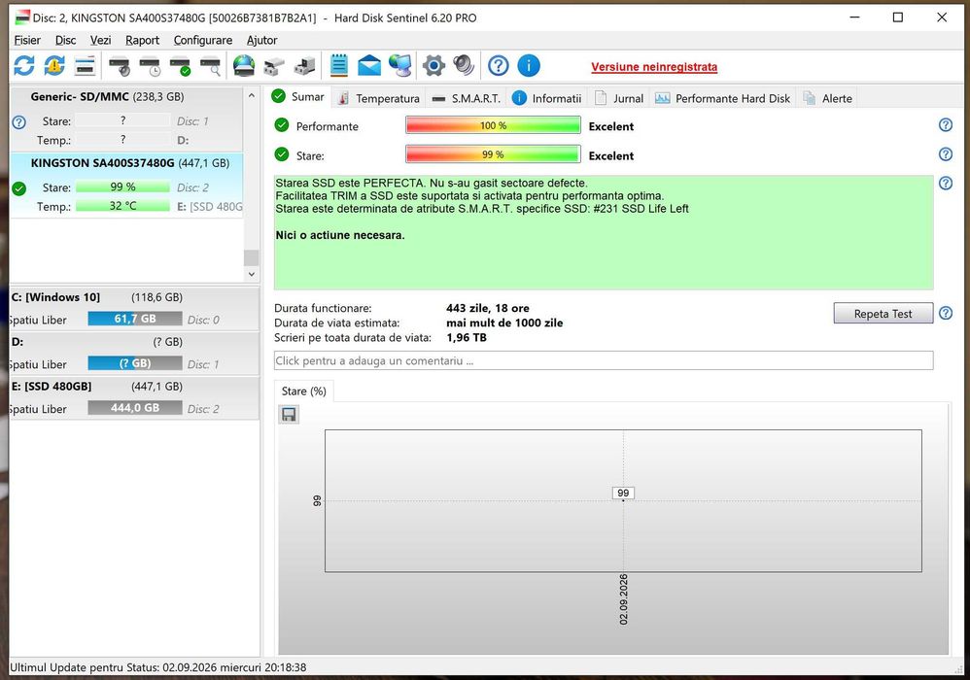Click help icon beside Performante bar
The height and width of the screenshot is (680, 970).
[x=946, y=125]
